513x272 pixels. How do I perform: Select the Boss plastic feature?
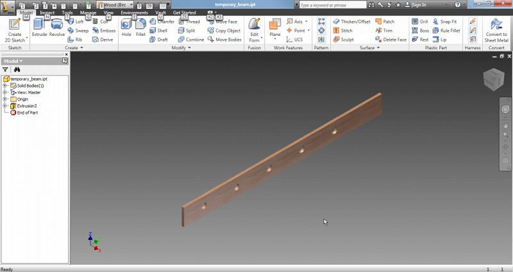click(x=421, y=30)
